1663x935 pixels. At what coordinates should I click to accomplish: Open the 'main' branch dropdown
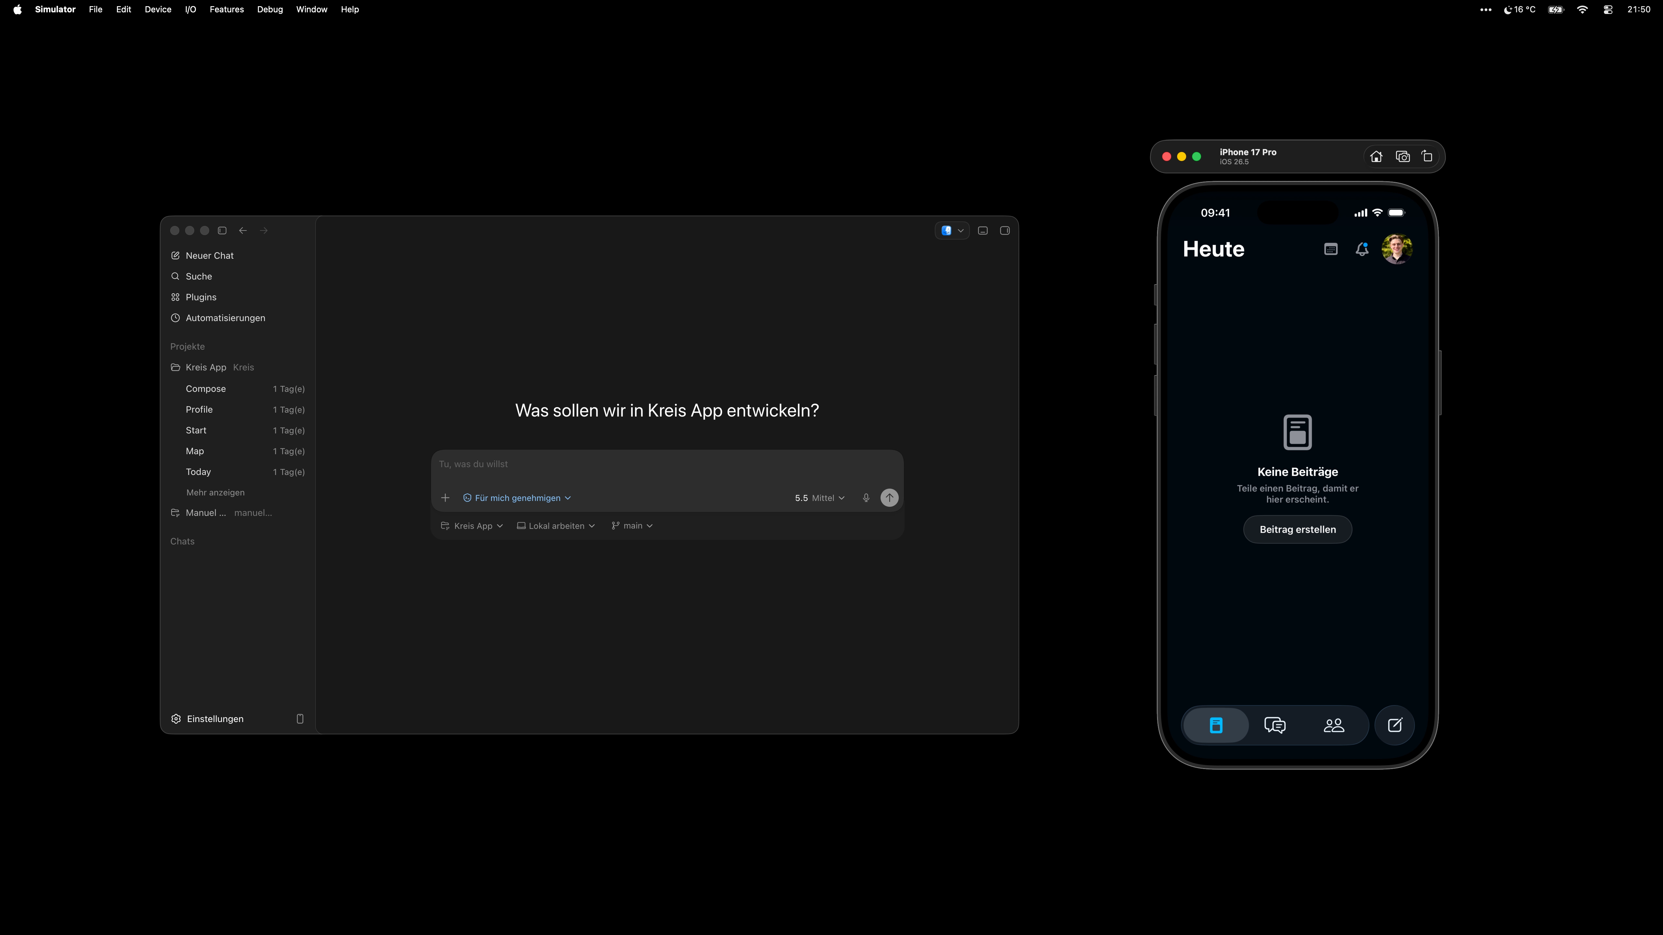tap(632, 526)
